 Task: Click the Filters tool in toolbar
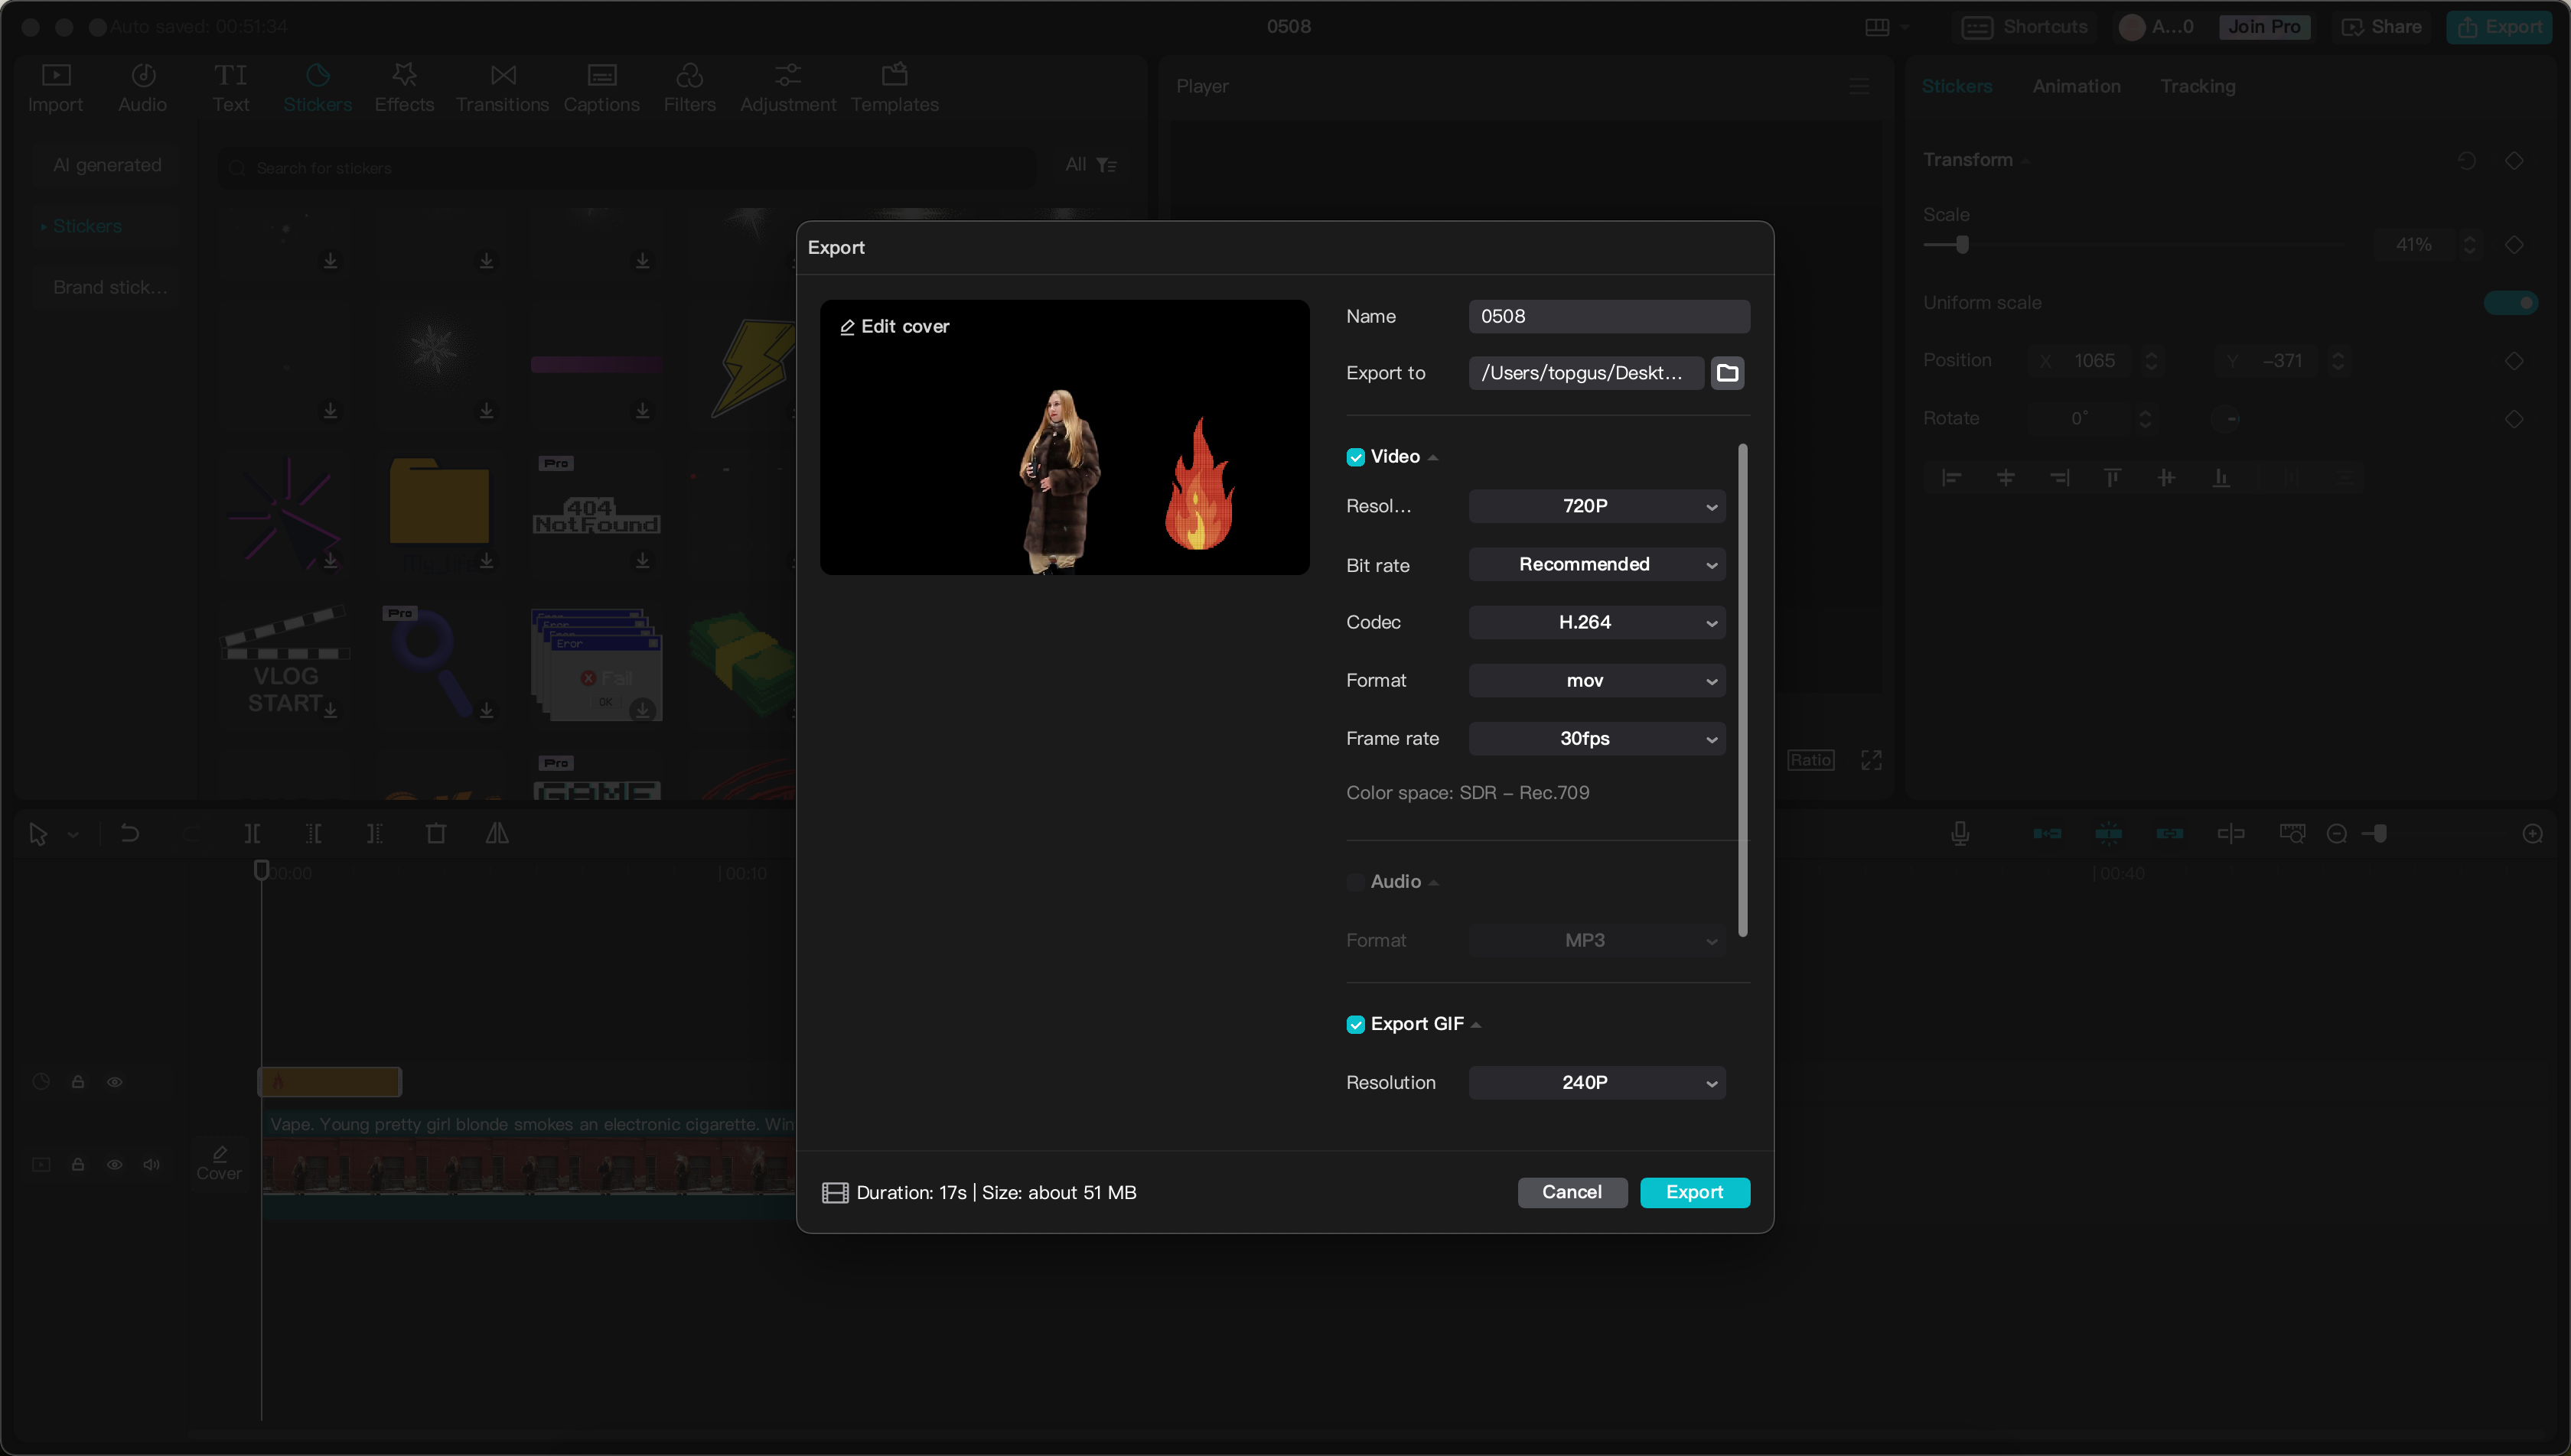pyautogui.click(x=689, y=85)
